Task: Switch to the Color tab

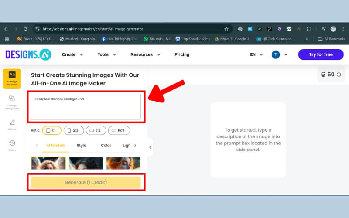Action: (106, 146)
